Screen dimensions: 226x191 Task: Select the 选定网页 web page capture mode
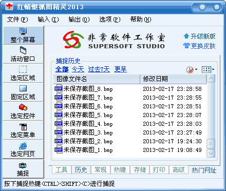(x=23, y=149)
